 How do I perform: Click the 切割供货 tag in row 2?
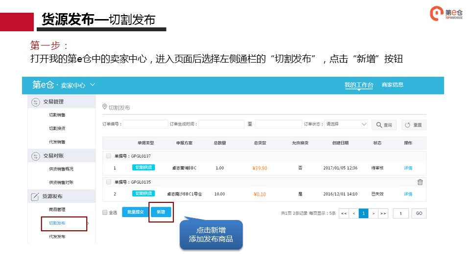point(143,194)
